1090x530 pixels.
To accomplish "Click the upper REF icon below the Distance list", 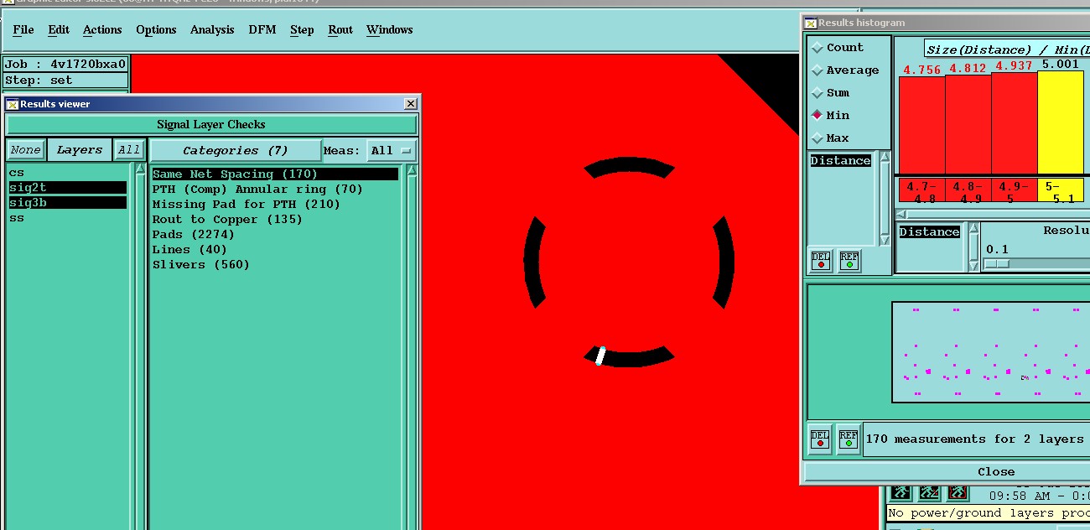I will tap(849, 261).
